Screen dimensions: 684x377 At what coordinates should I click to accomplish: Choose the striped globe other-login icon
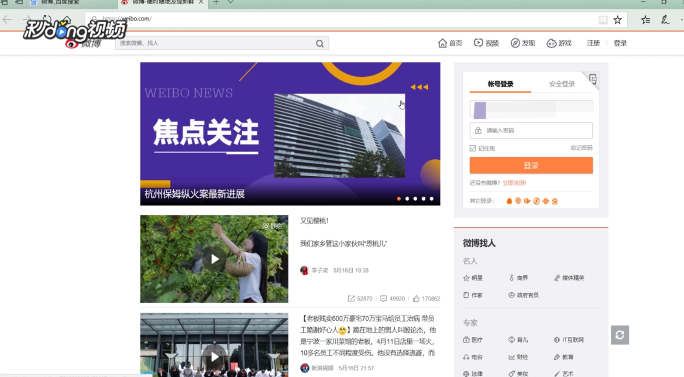click(x=518, y=201)
